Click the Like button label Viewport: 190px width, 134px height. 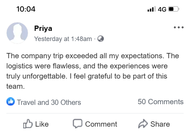click(42, 124)
